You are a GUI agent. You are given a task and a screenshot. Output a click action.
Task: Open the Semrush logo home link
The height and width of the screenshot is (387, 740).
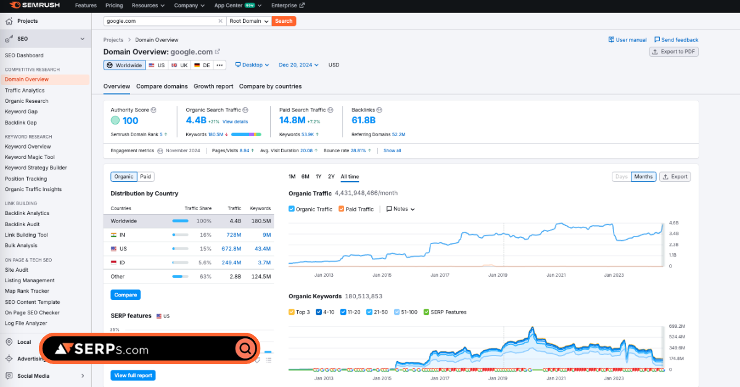point(34,6)
